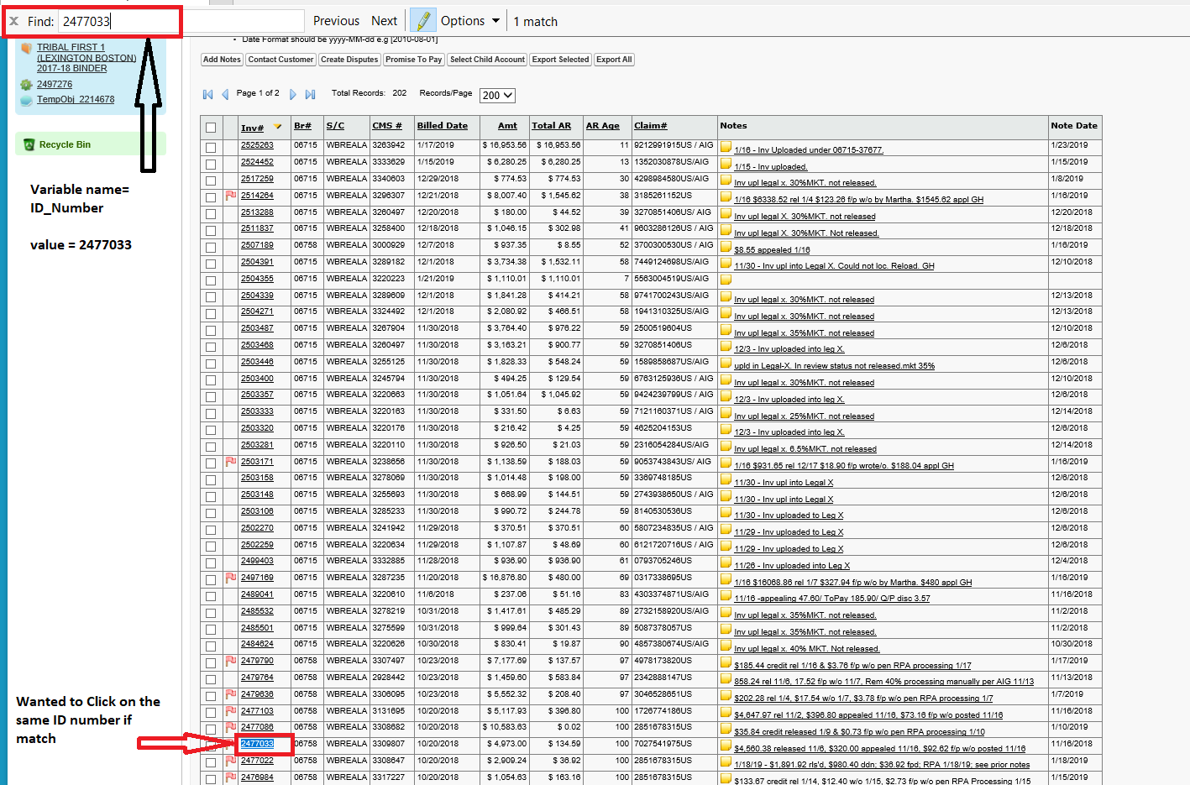Click Next in the Find bar
Viewport: 1190px width, 785px height.
(384, 21)
